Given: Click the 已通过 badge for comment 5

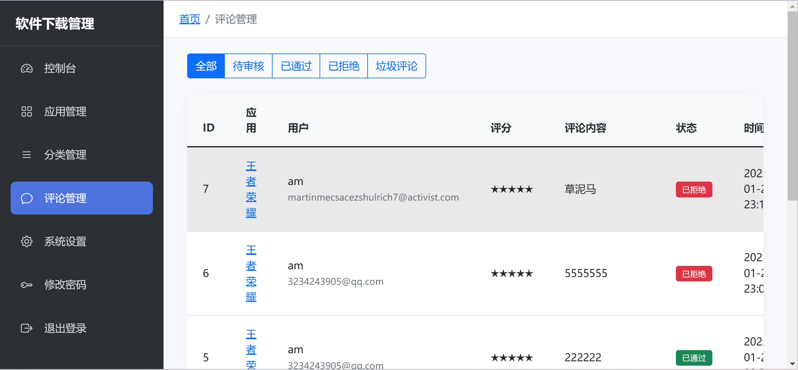Looking at the screenshot, I should 694,358.
